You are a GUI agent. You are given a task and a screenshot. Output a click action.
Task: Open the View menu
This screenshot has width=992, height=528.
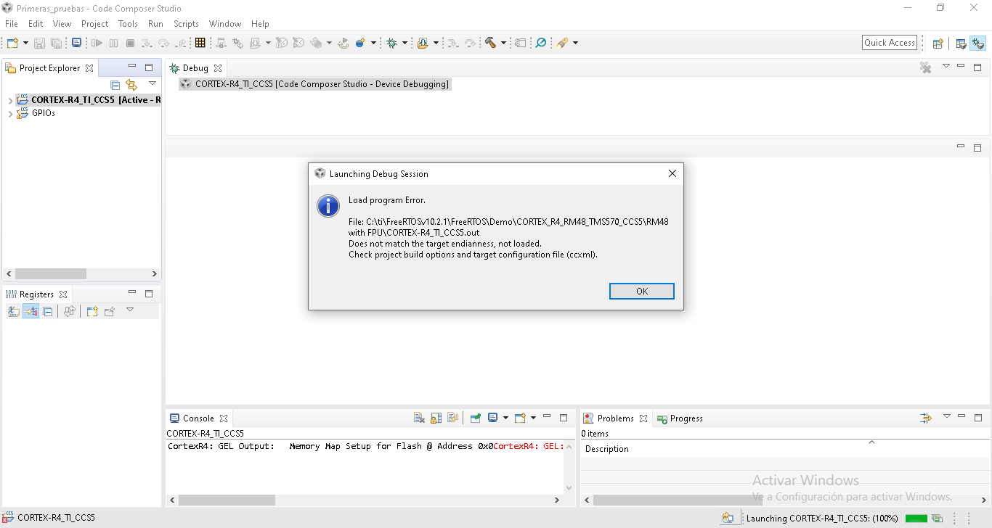tap(62, 24)
